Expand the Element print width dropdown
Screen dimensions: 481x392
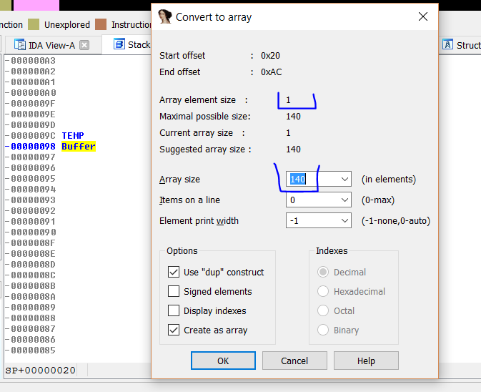[345, 221]
